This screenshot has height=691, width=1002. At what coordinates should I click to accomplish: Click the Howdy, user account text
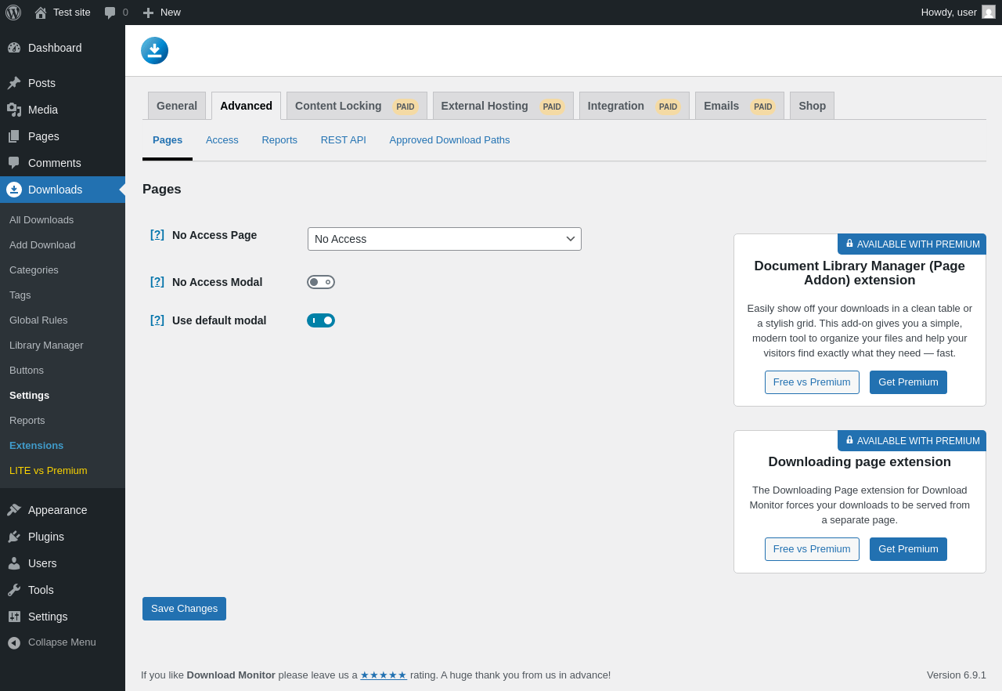949,13
